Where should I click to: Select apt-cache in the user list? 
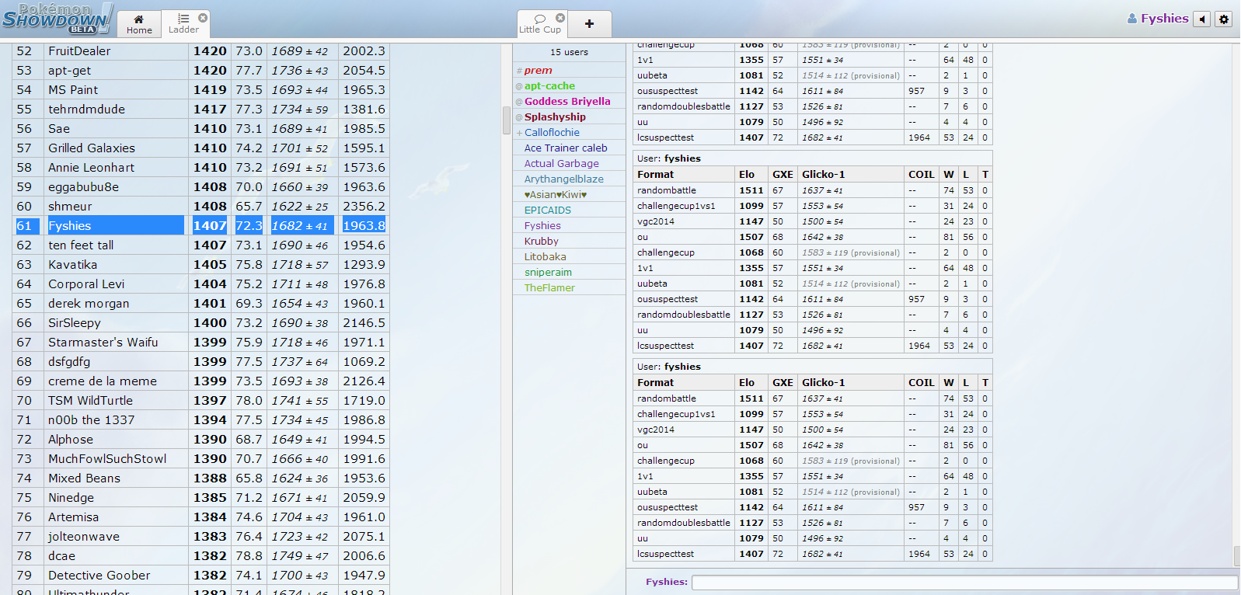(549, 86)
